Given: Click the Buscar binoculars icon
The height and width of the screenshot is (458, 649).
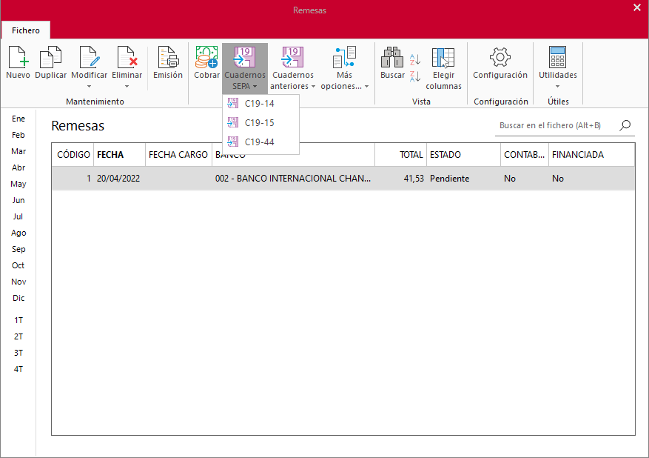Looking at the screenshot, I should point(392,57).
